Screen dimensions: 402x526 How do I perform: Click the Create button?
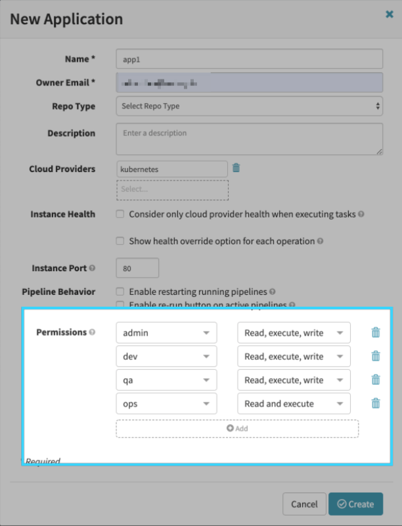355,504
